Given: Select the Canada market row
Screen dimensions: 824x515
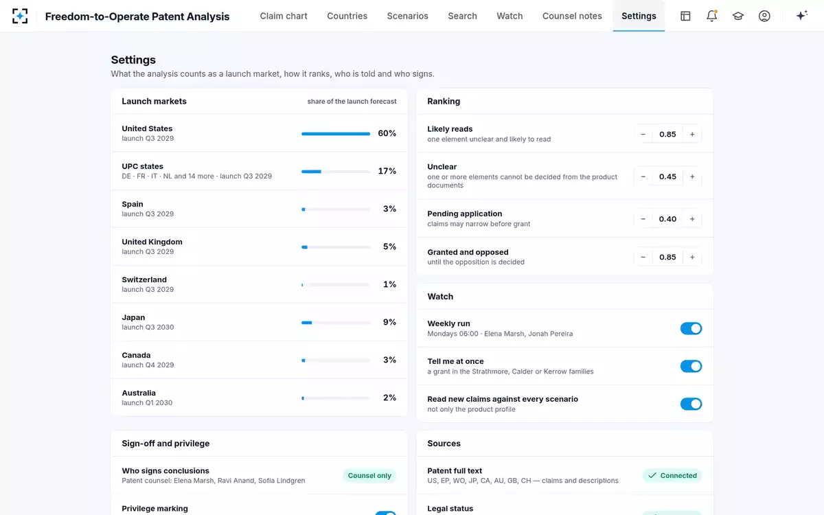Looking at the screenshot, I should [x=259, y=360].
